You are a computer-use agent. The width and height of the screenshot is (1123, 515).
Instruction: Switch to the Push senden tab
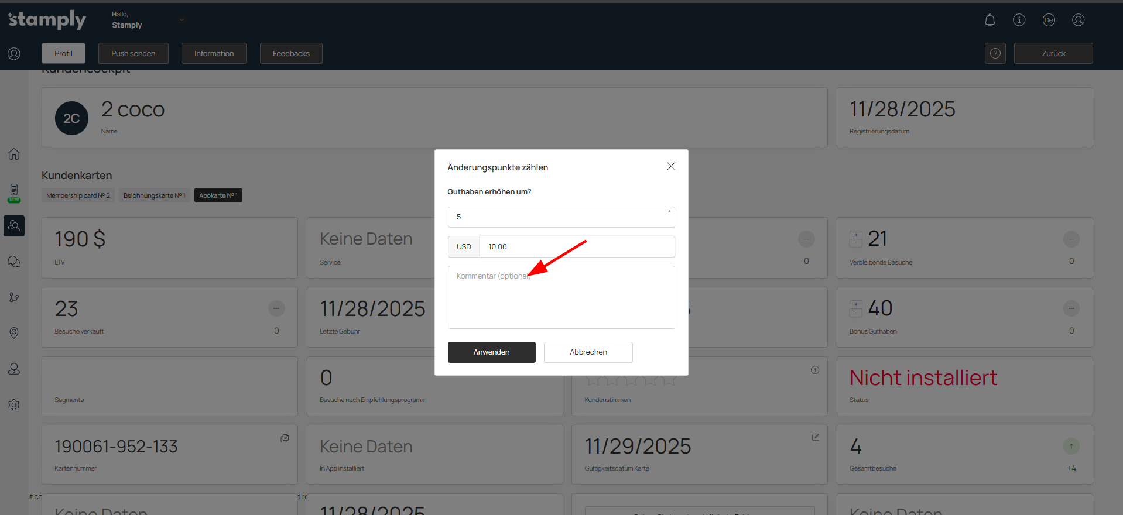point(133,53)
